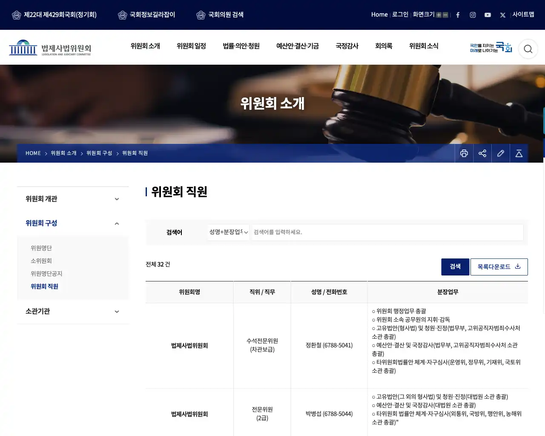
Task: Select 위원명단공지 in the sidebar
Action: point(46,274)
